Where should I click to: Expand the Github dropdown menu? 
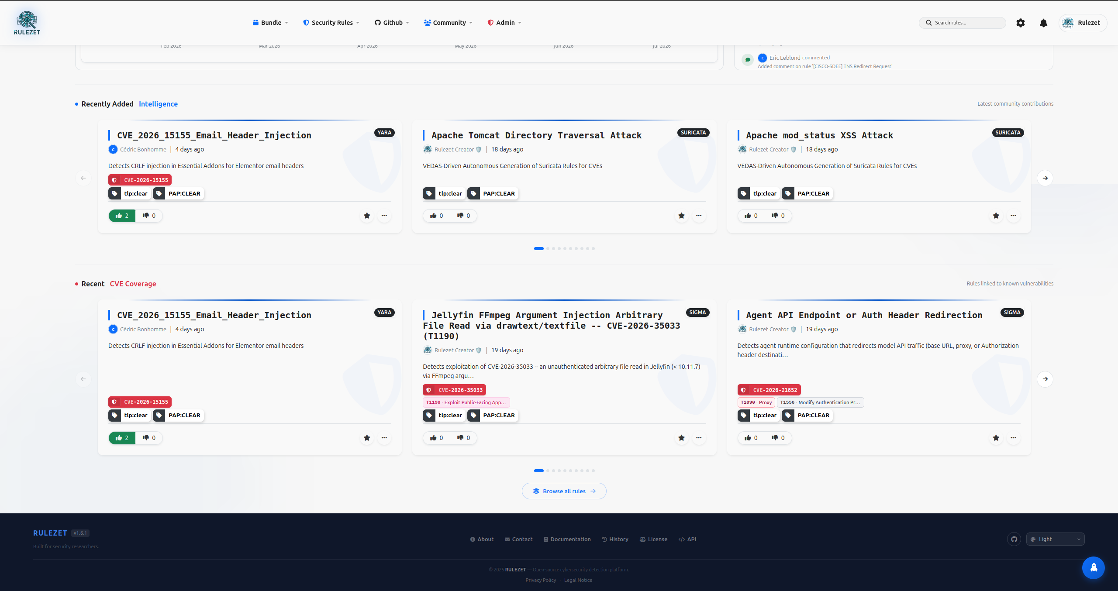point(392,23)
